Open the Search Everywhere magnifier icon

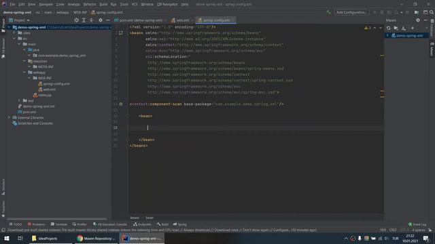[x=432, y=12]
